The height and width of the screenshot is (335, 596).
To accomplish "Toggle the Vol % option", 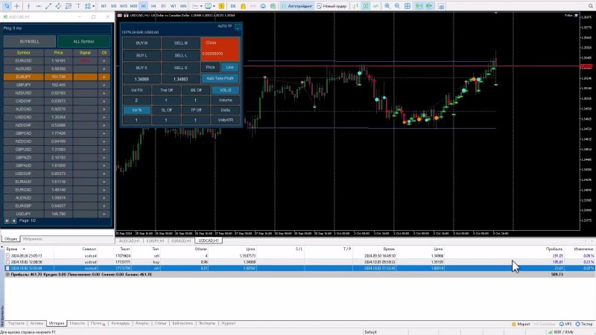I will coord(136,110).
